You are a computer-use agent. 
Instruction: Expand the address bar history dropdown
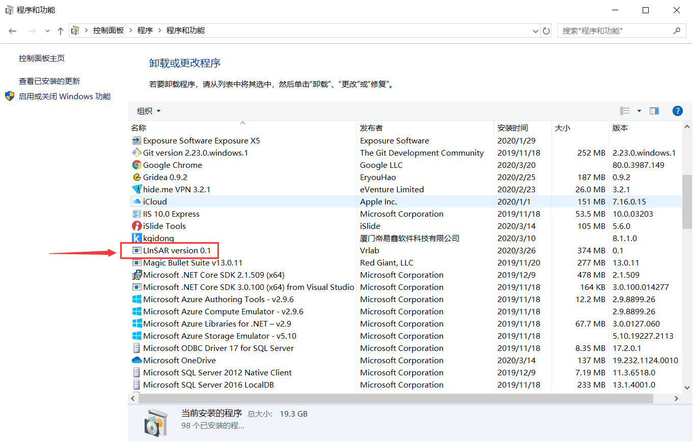(x=535, y=31)
